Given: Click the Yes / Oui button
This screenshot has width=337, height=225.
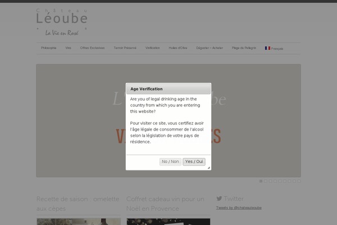Looking at the screenshot, I should point(194,161).
